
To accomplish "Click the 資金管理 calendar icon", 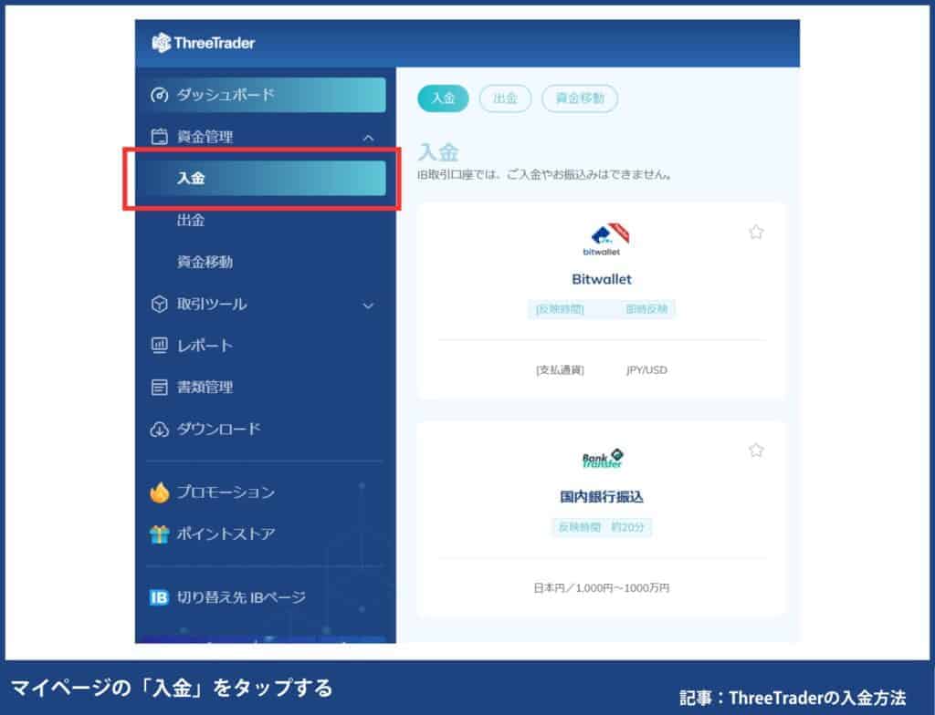I will tap(163, 136).
